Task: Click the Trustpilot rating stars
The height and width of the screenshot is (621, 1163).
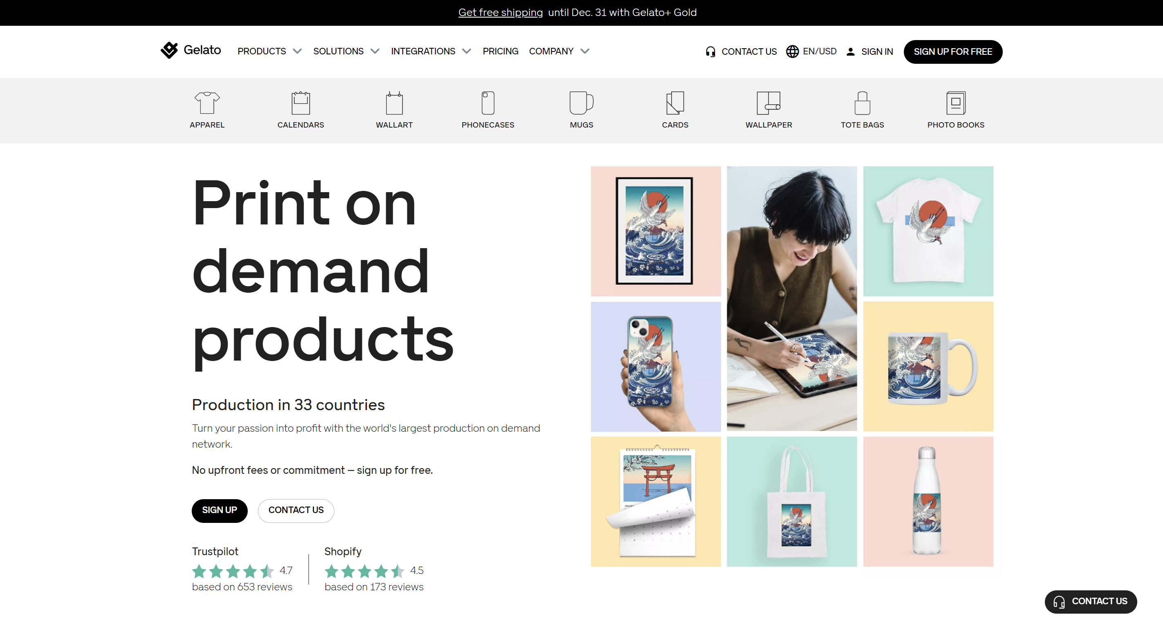Action: pyautogui.click(x=233, y=571)
